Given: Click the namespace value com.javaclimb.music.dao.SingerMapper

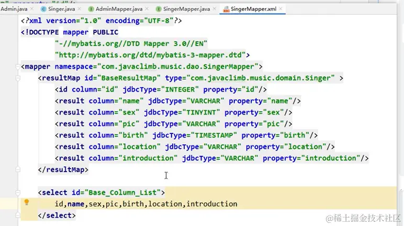Looking at the screenshot, I should tap(178, 67).
